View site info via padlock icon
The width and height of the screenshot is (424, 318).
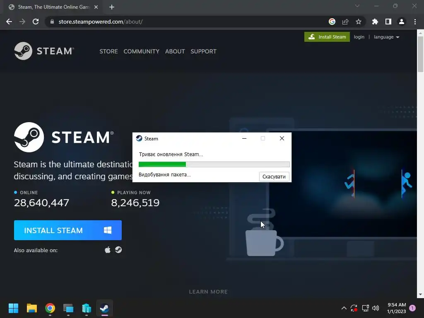52,22
